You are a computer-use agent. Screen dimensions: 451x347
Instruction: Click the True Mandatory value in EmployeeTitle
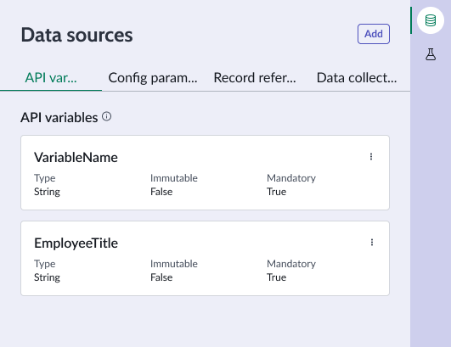pyautogui.click(x=276, y=277)
